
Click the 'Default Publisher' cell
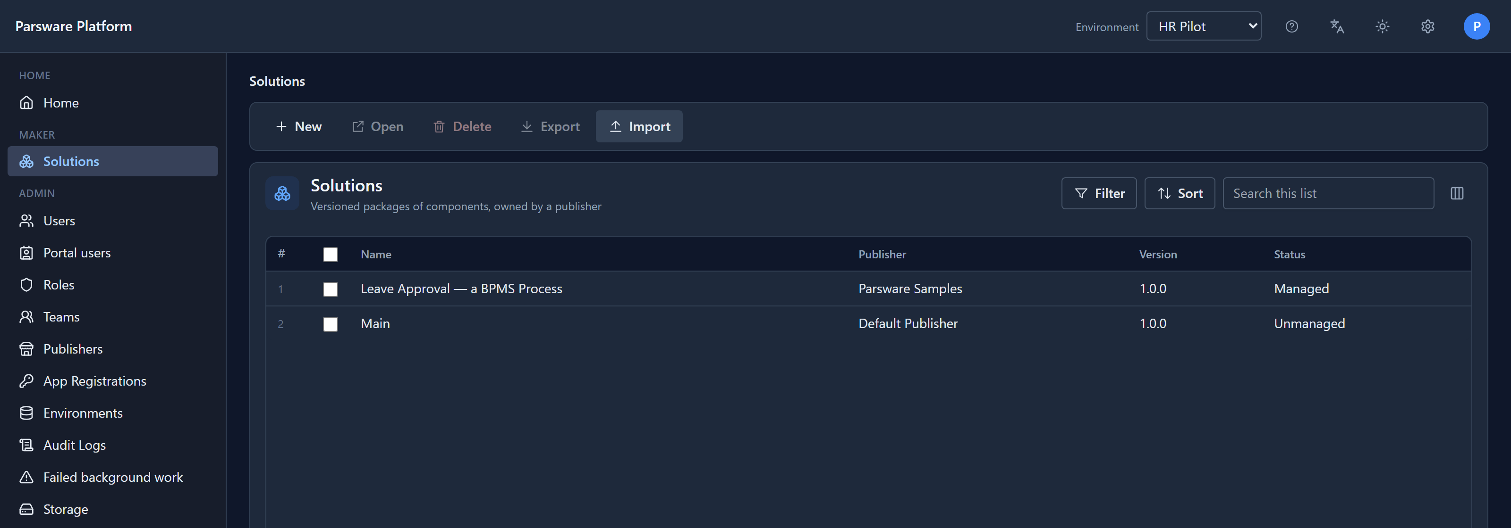(x=908, y=324)
